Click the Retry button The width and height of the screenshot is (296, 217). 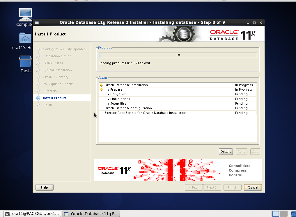[x=242, y=152]
